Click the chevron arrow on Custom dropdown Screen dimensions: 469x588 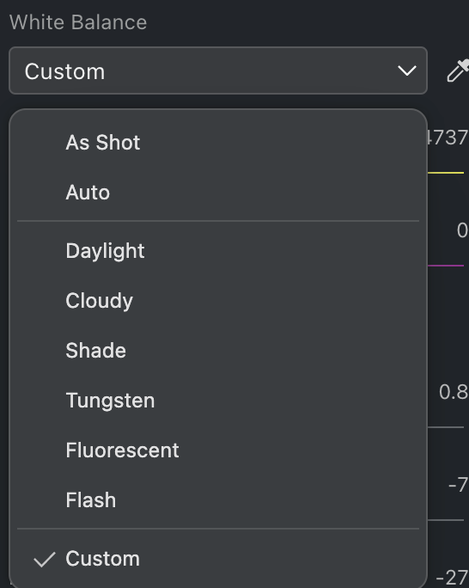click(x=407, y=70)
